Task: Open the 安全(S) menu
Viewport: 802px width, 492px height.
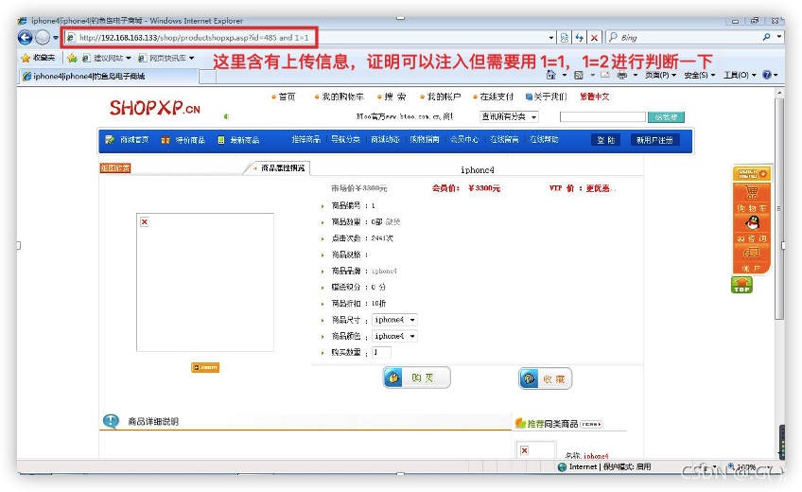Action: click(700, 75)
